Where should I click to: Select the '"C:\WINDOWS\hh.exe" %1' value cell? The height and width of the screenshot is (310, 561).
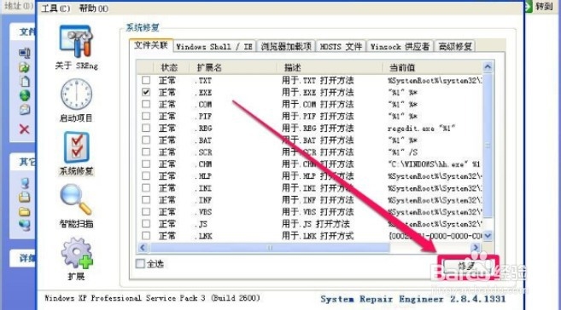[x=434, y=164]
